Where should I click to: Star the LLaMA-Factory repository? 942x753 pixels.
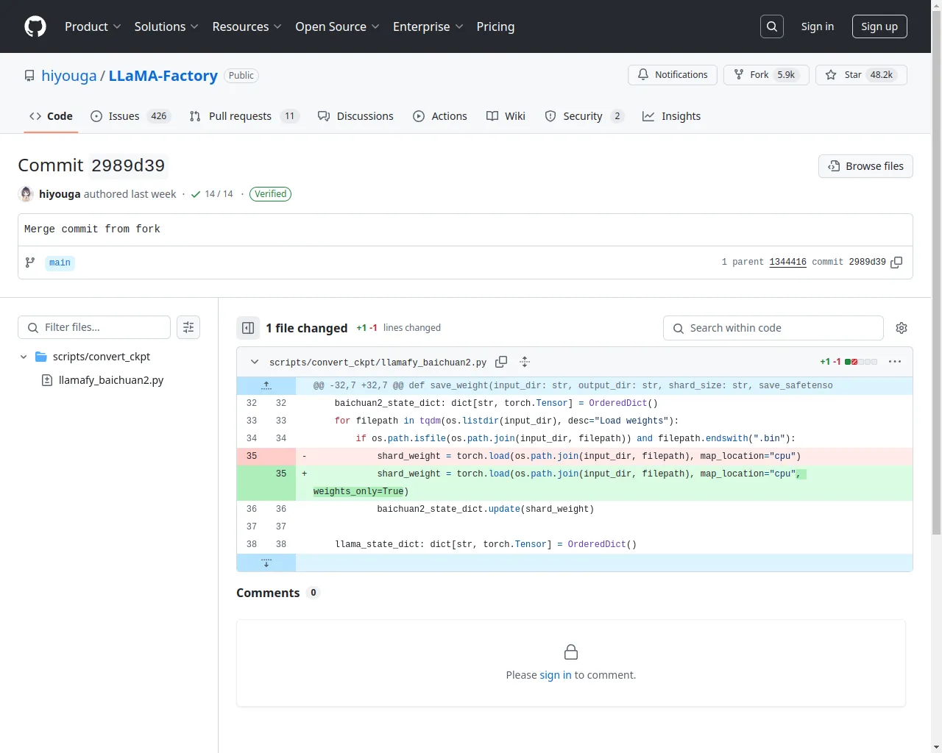tap(861, 75)
